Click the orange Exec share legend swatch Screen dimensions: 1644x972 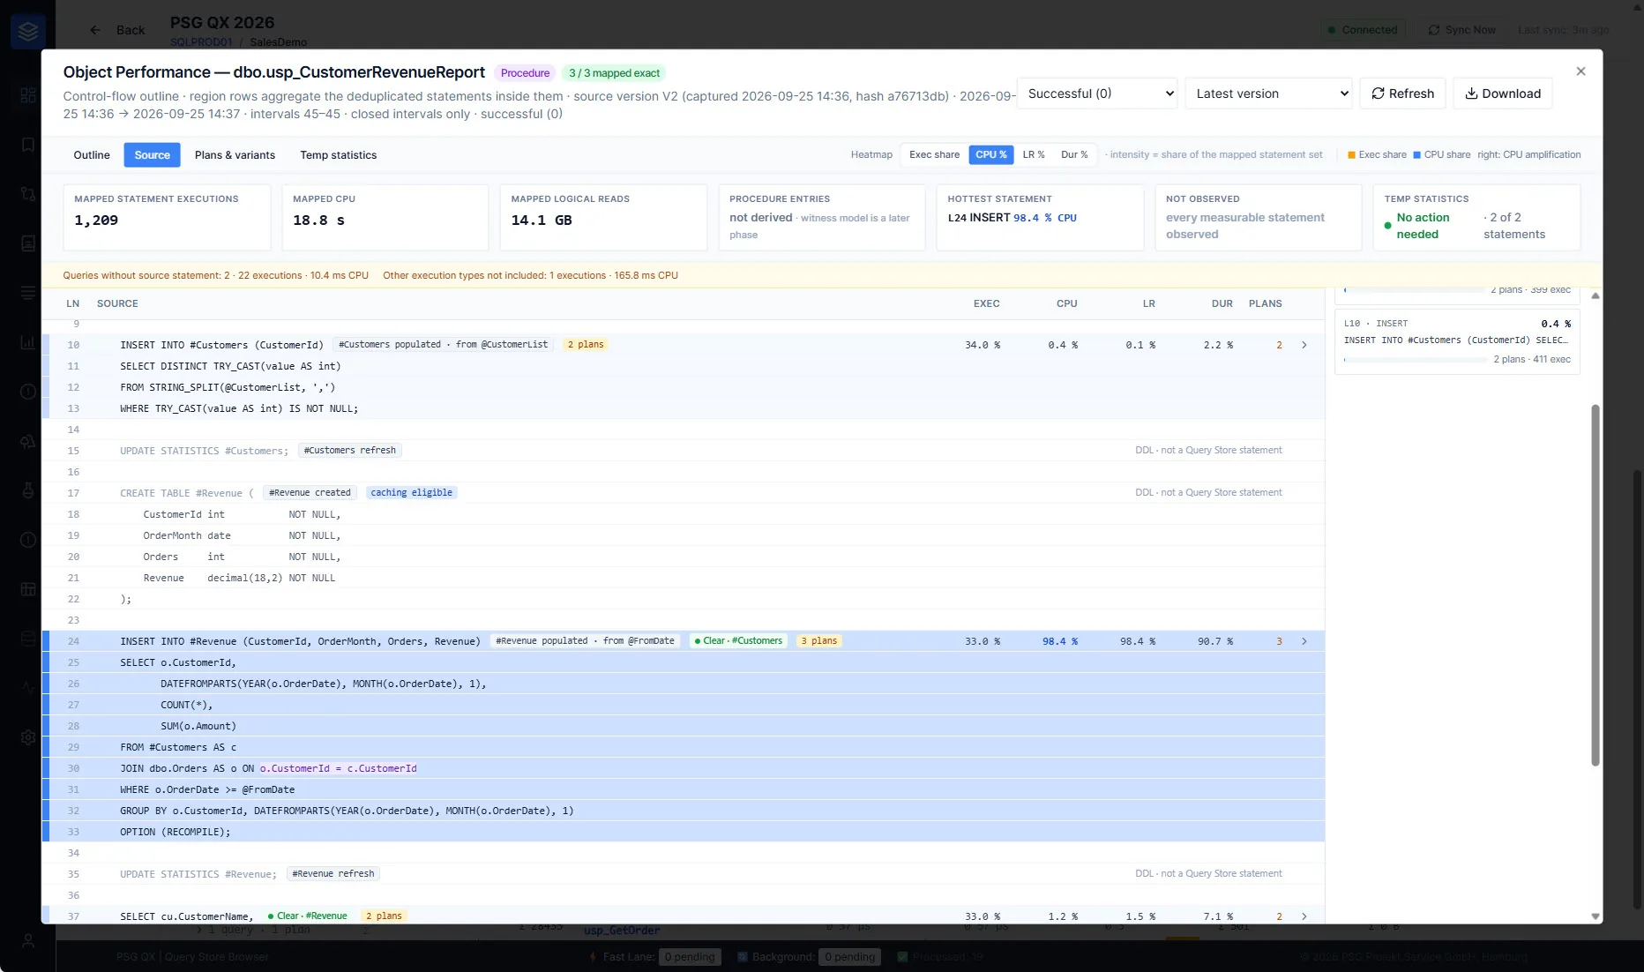click(x=1351, y=155)
